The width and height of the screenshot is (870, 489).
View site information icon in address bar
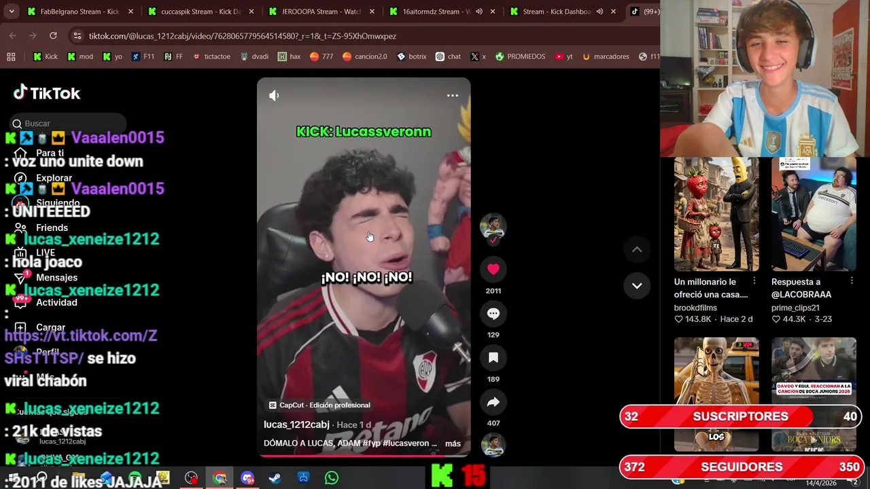(x=77, y=36)
